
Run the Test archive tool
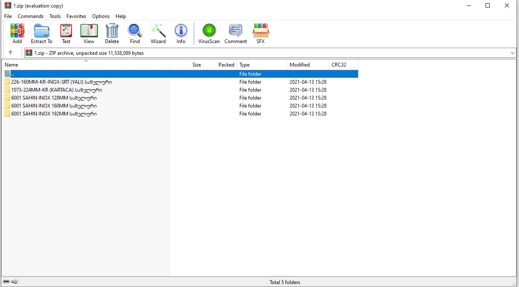tap(66, 33)
